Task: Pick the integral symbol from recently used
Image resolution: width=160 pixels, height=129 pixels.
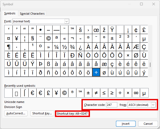Action: pyautogui.click(x=24, y=93)
